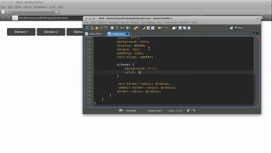Open Firefox's View menu
Image resolution: width=272 pixels, height=153 pixels.
pyautogui.click(x=18, y=7)
